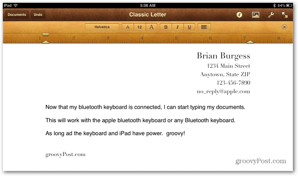
Task: Tap the no_reply@apple.com email line
Action: (x=223, y=91)
